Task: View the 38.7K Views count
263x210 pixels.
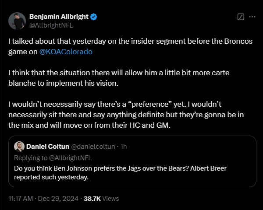Action: 102,198
